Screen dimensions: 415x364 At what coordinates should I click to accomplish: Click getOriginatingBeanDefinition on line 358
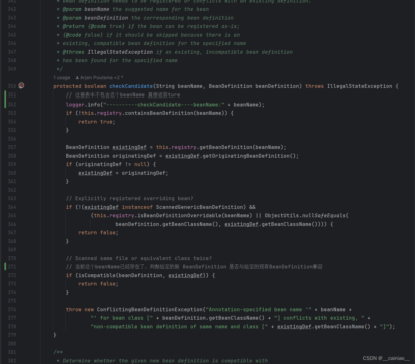click(x=246, y=156)
